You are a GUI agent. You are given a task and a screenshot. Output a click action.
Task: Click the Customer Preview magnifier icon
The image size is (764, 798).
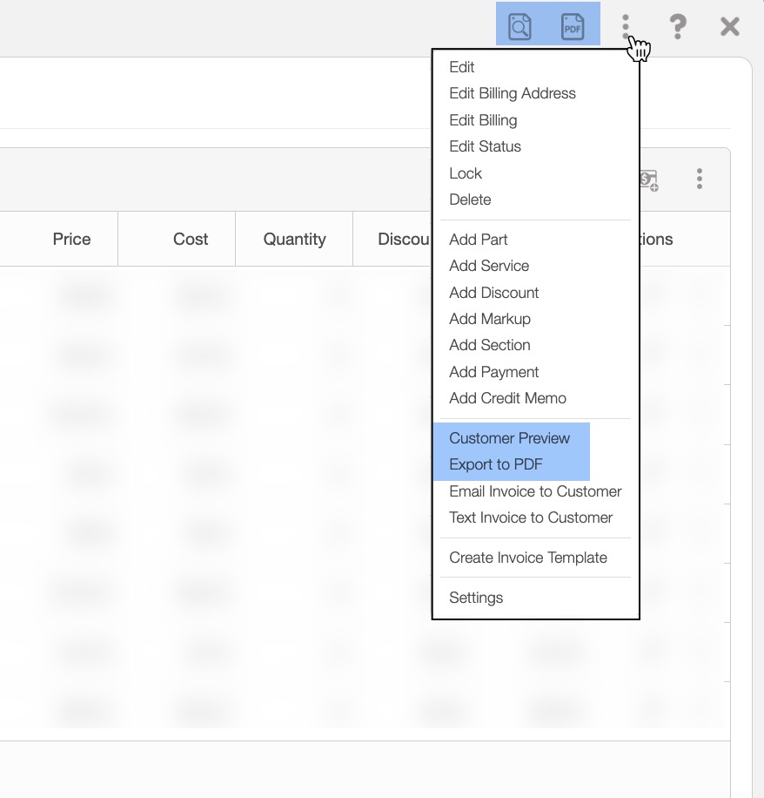(x=519, y=26)
